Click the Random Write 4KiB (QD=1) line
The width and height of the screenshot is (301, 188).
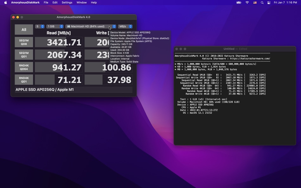click(226, 94)
